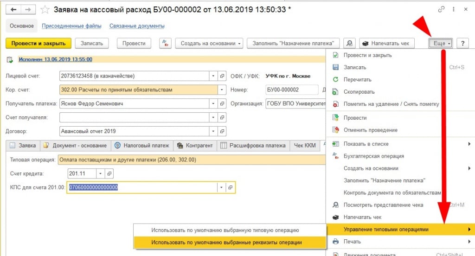Open the Создать на основании dropdown button
This screenshot has height=256, width=475.
click(x=211, y=43)
